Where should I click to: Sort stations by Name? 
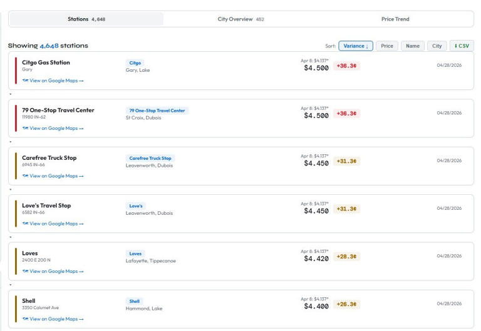click(412, 46)
